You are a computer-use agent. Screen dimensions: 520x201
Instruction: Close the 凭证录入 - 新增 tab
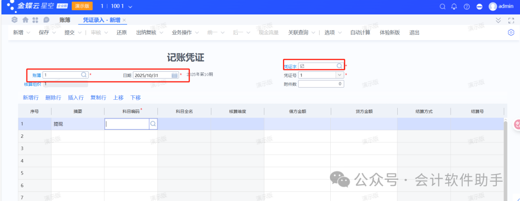tap(124, 20)
